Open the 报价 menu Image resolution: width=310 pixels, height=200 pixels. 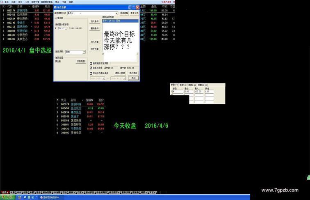point(20,2)
